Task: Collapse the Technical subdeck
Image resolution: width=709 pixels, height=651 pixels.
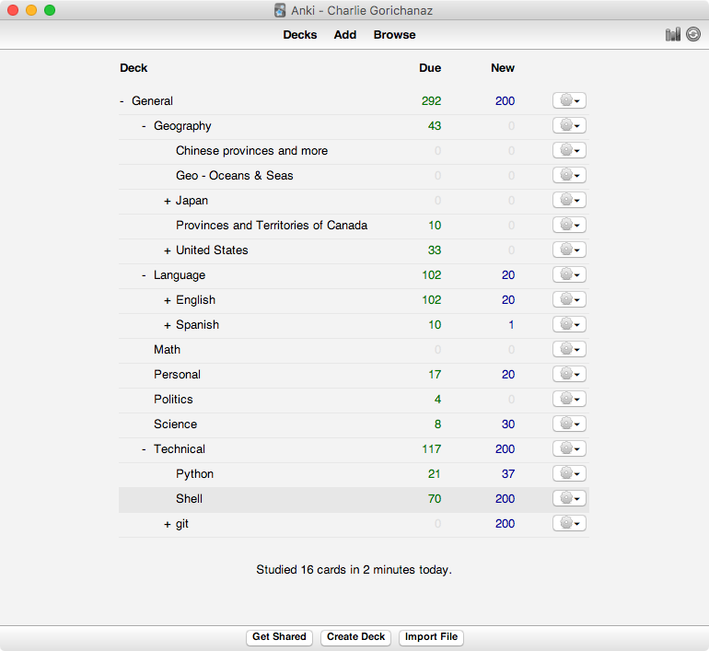Action: (x=144, y=449)
